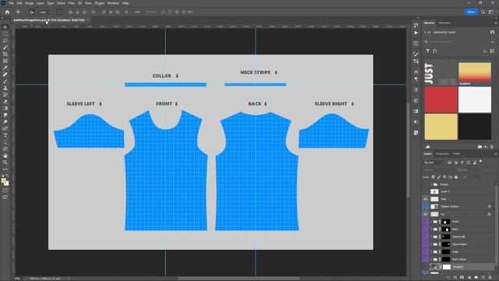Open the Filter menu
This screenshot has width=499, height=281.
pos(71,3)
